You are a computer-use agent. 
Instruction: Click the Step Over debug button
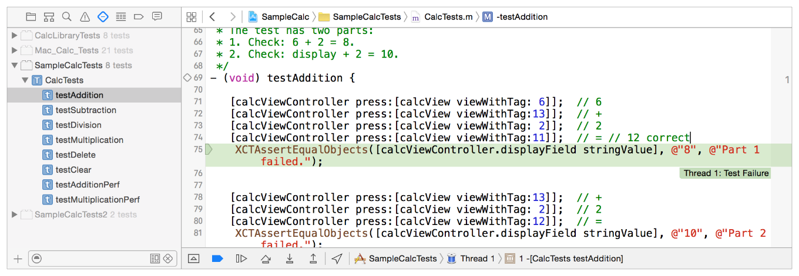[x=266, y=258]
